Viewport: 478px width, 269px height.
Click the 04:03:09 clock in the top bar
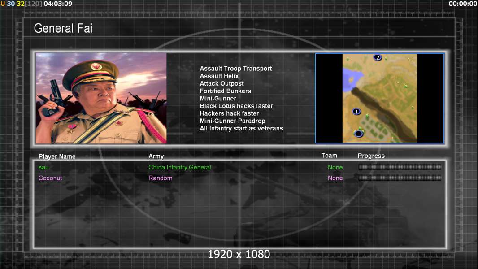pos(58,4)
